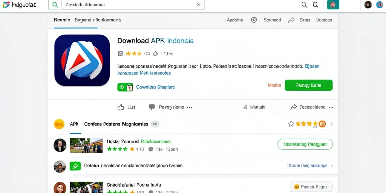This screenshot has height=193, width=386.
Task: Open the Kontooeec MeR link
Action: [144, 73]
